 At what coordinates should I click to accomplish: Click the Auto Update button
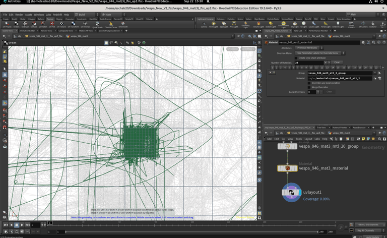point(373,236)
